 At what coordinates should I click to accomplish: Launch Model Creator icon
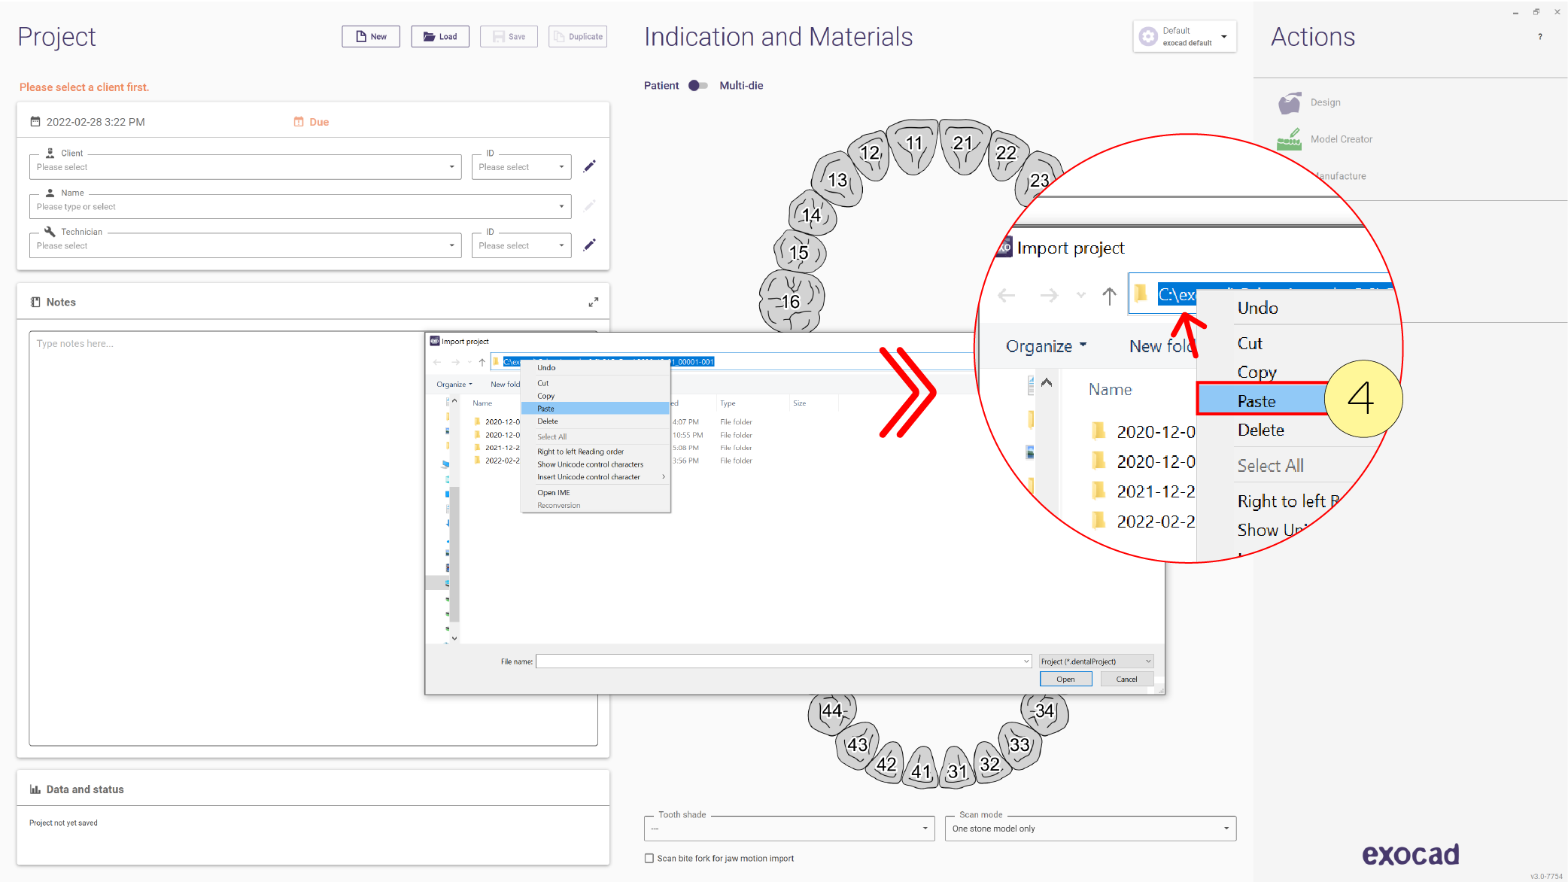(x=1290, y=139)
